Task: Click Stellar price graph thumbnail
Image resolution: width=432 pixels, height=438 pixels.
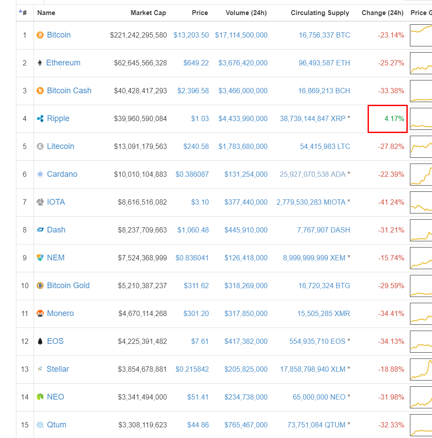Action: [x=421, y=369]
